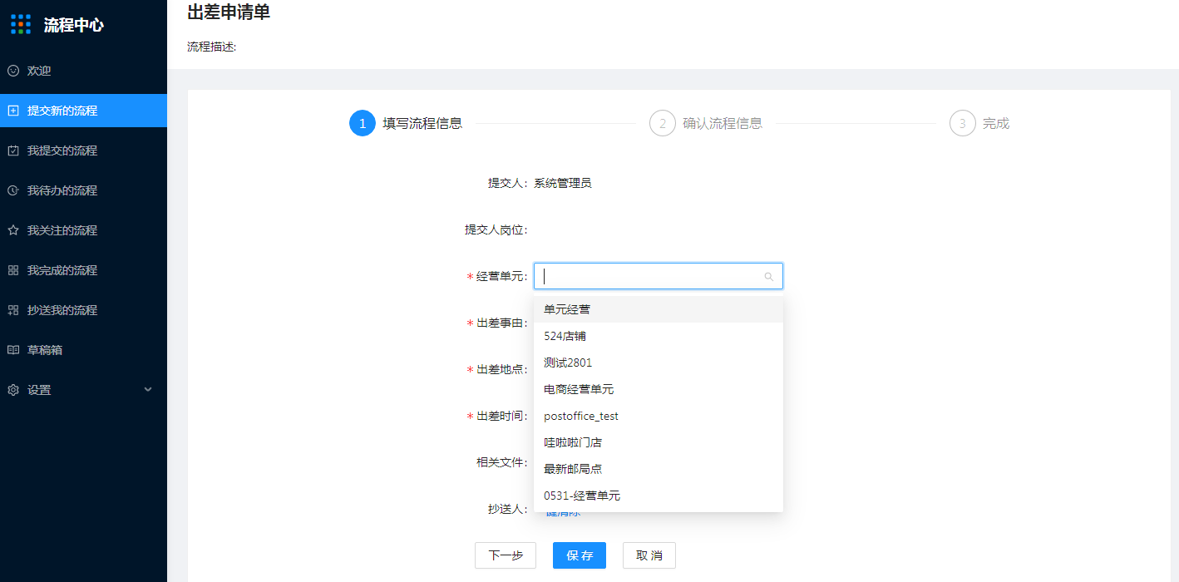Image resolution: width=1179 pixels, height=582 pixels.
Task: Click step 1 填写流程信息 circle
Action: pos(363,123)
